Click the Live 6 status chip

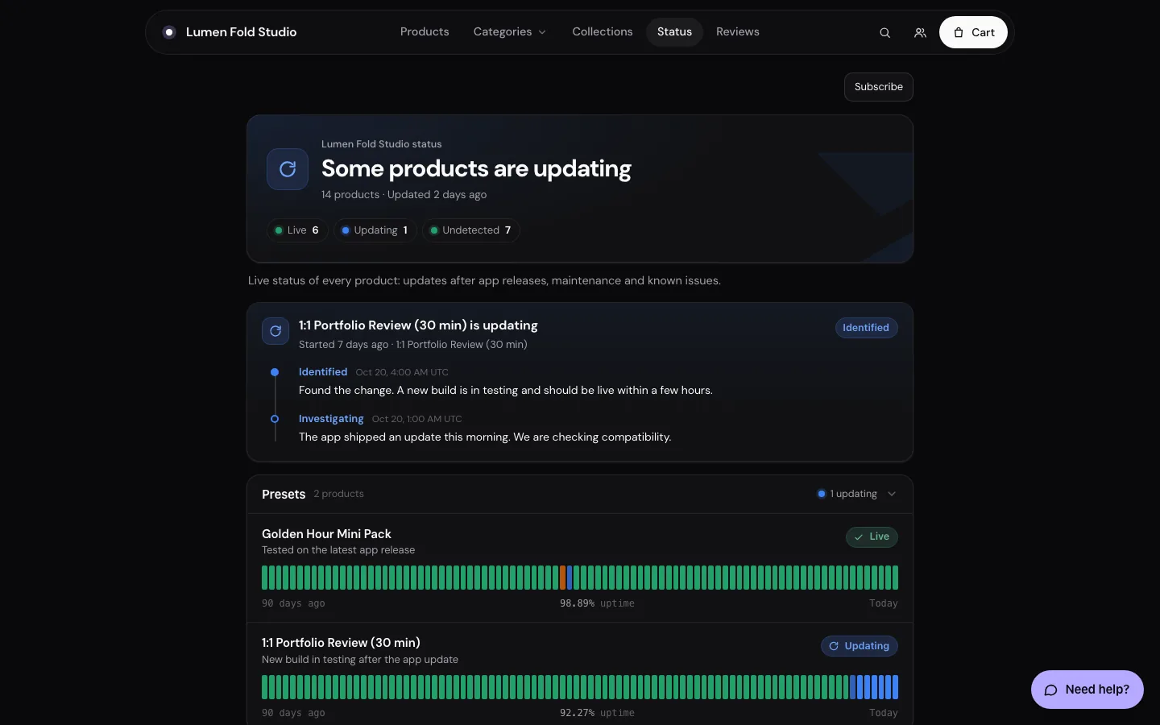[297, 230]
